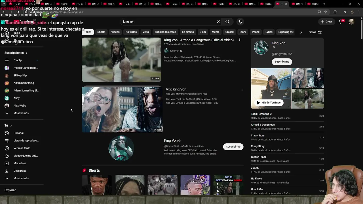The width and height of the screenshot is (363, 204).
Task: Open the Mix King Von thumbnail
Action: coord(122,109)
